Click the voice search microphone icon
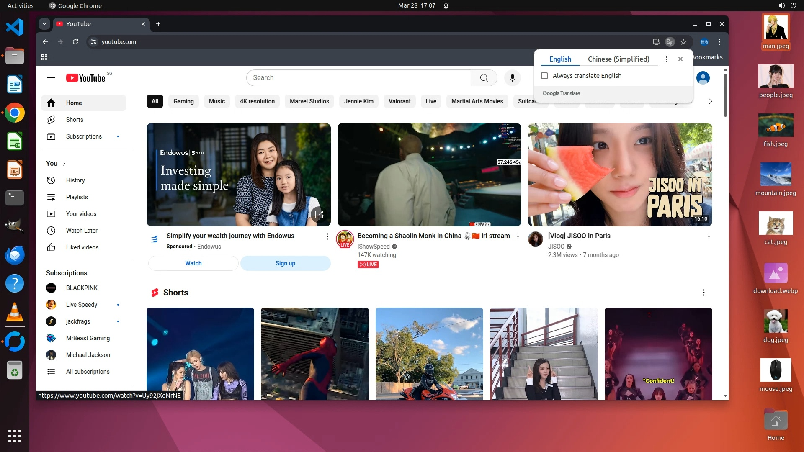Screen dimensions: 804x452 click(x=512, y=78)
